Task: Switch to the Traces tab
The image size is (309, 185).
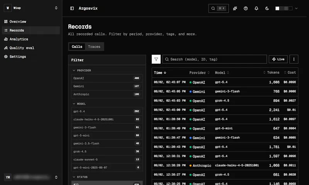Action: 94,46
